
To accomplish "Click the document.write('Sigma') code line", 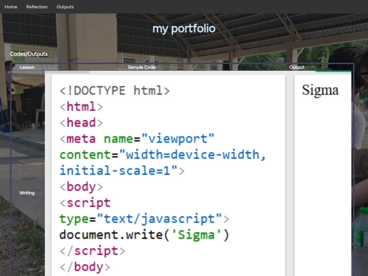I will (x=144, y=235).
